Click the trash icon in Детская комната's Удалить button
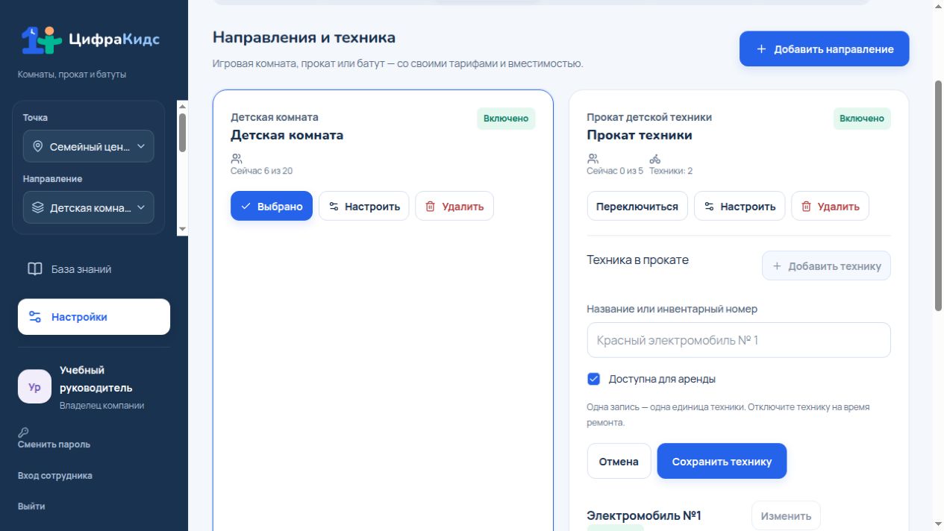Screen dimensions: 944x531 pos(430,207)
